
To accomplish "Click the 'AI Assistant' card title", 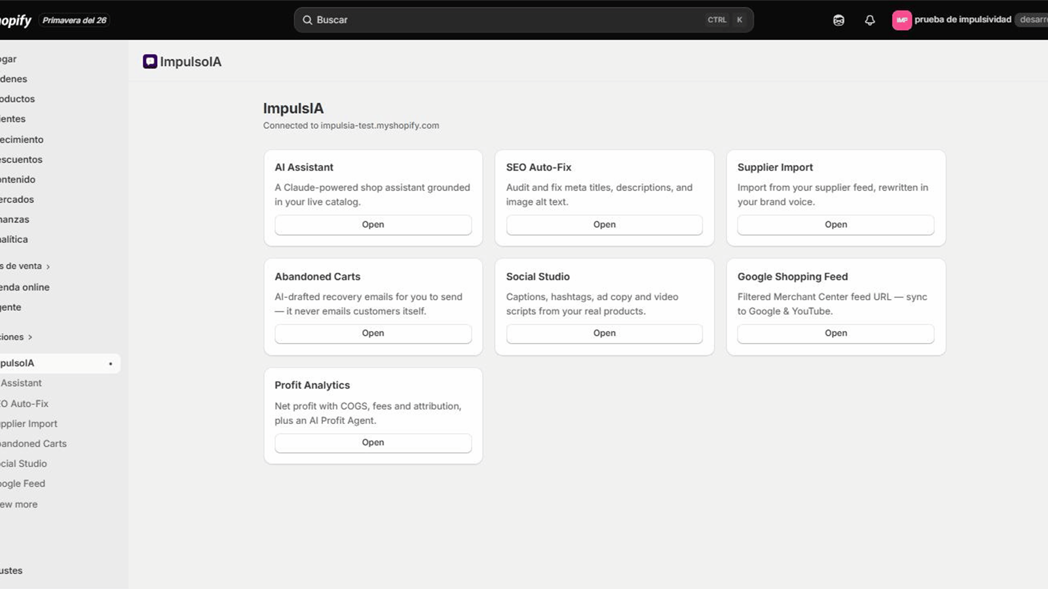I will (x=304, y=168).
